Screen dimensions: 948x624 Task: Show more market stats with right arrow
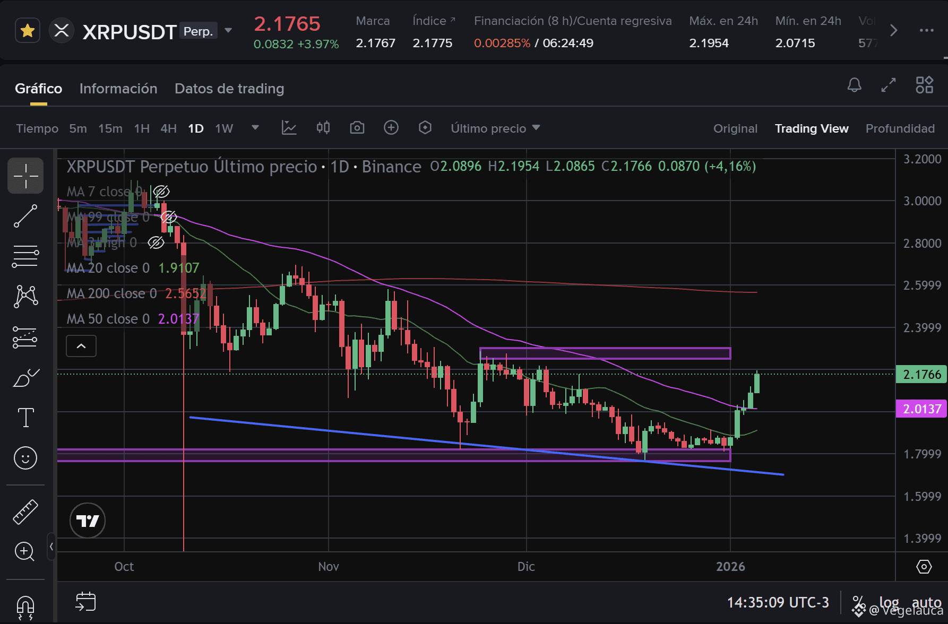tap(894, 31)
